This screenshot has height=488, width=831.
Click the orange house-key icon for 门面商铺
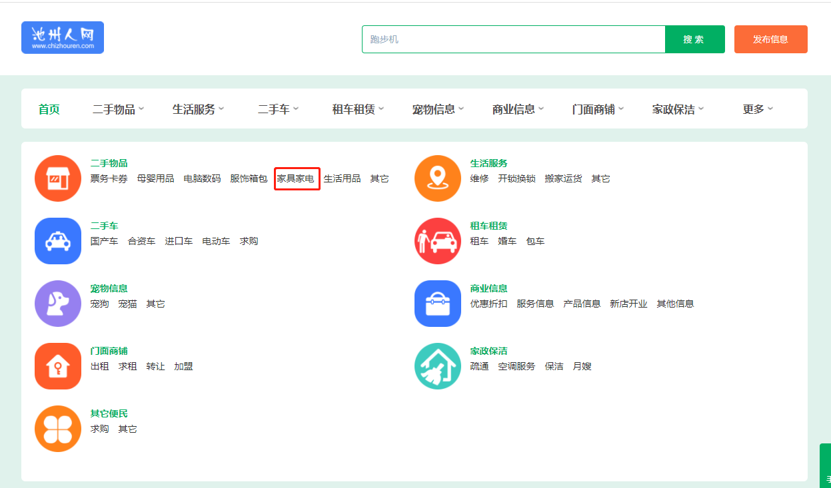pyautogui.click(x=58, y=366)
